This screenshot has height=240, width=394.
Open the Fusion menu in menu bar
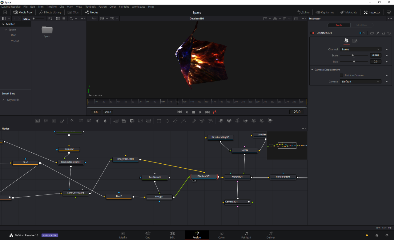click(103, 6)
